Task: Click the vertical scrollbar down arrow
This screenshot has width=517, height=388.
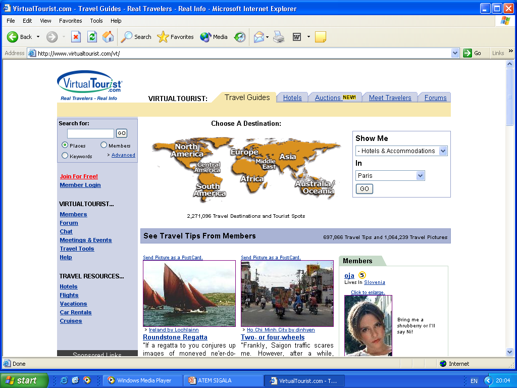Action: tap(510, 352)
